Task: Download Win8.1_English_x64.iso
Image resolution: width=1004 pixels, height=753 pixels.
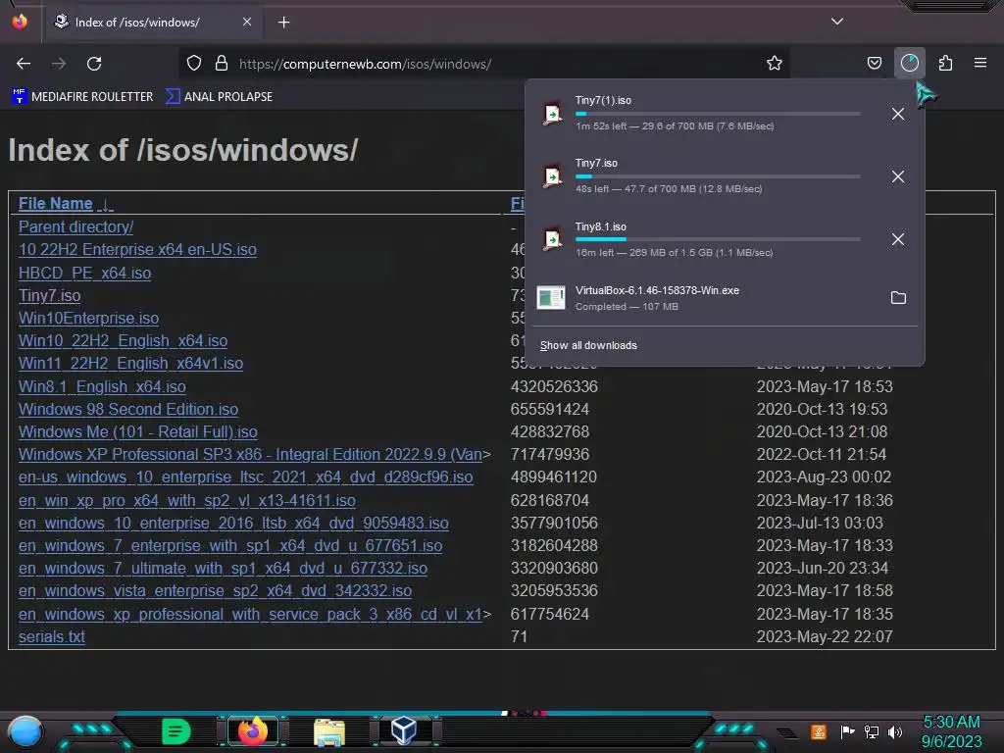Action: 102,386
